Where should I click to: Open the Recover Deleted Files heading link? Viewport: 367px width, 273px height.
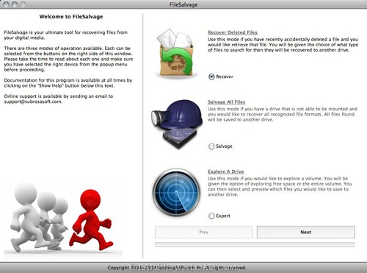(233, 32)
